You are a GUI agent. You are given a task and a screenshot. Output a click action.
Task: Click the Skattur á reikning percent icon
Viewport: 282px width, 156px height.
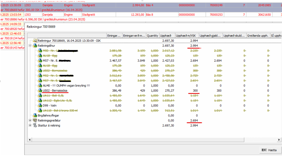point(35,125)
